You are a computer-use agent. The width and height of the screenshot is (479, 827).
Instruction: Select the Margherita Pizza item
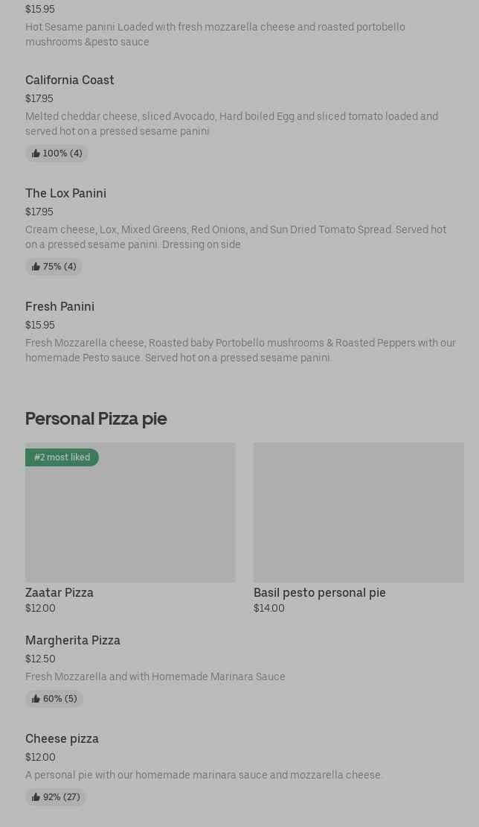tap(73, 640)
